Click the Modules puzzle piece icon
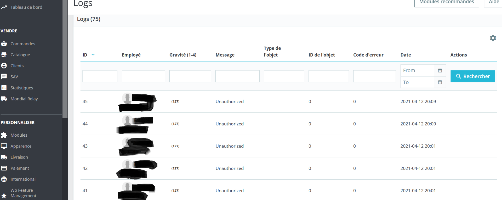The image size is (502, 200). [x=4, y=135]
